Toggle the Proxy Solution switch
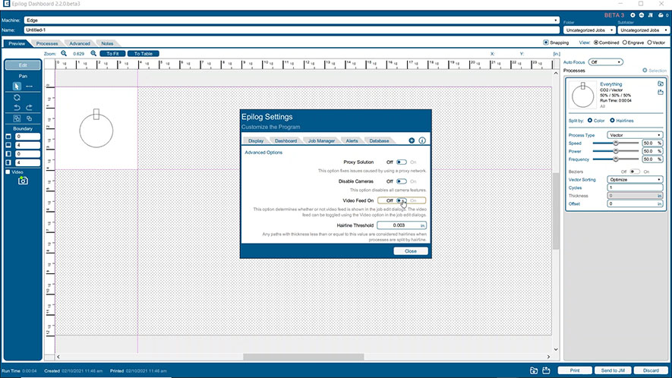Image resolution: width=672 pixels, height=378 pixels. click(x=402, y=162)
